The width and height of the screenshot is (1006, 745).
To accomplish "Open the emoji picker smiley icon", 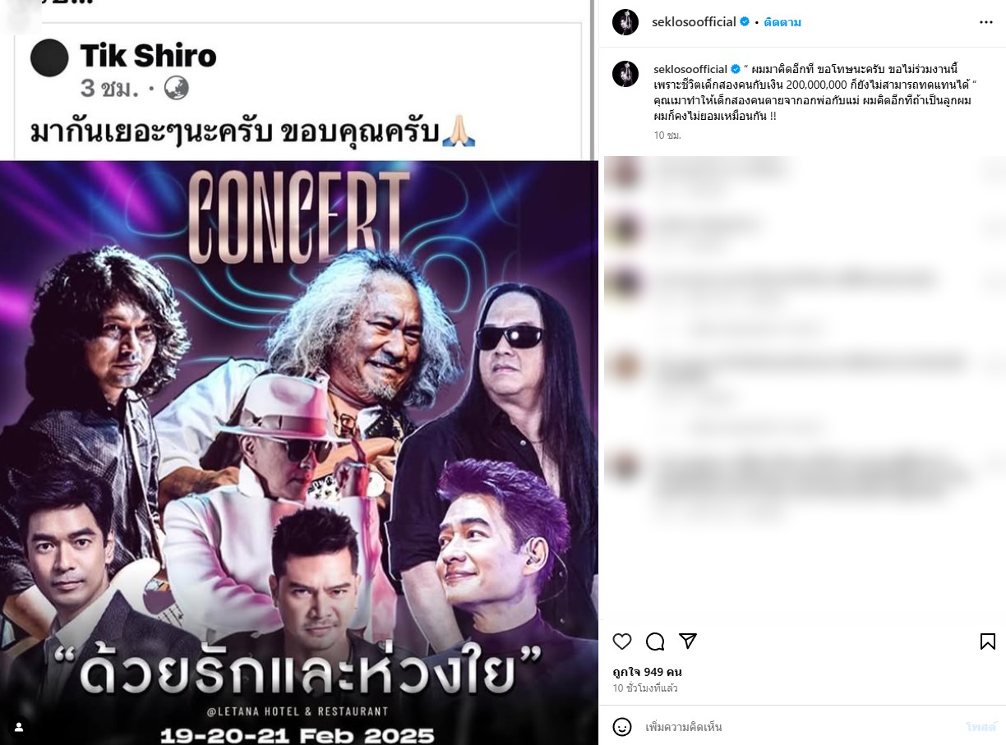I will pyautogui.click(x=622, y=727).
